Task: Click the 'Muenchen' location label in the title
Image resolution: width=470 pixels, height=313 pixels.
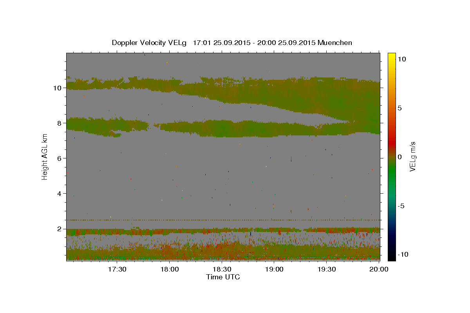Action: tap(335, 43)
